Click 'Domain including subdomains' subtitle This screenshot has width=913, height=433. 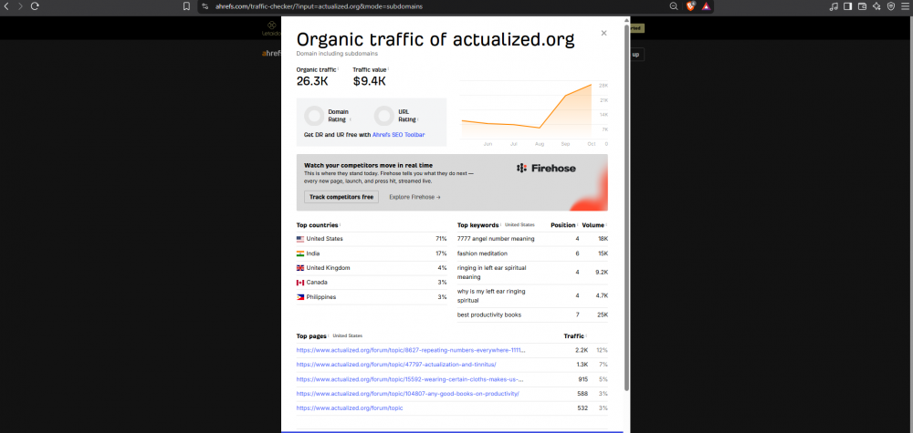click(x=337, y=54)
